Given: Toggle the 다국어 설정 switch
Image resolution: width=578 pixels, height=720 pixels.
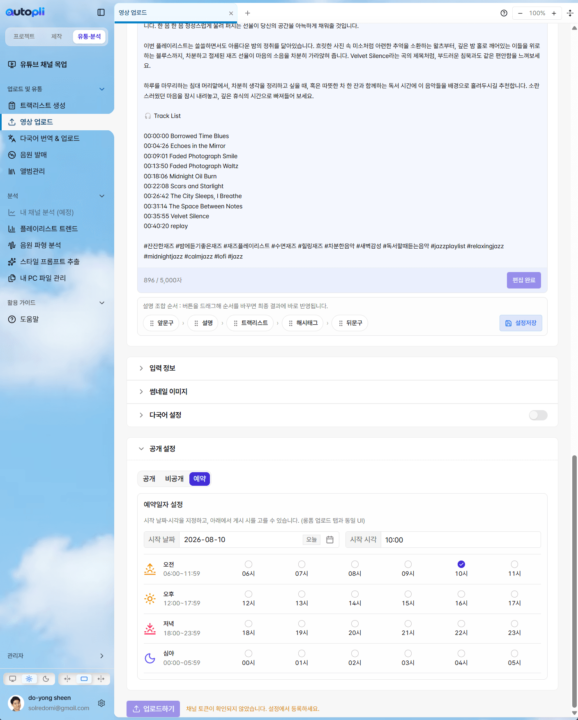Looking at the screenshot, I should tap(538, 415).
